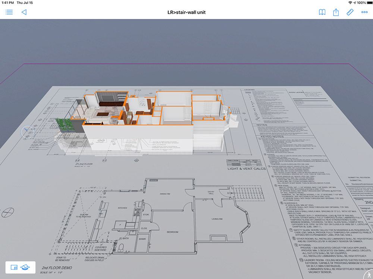Tap the (P) 2nd FLOOR label

[84, 164]
